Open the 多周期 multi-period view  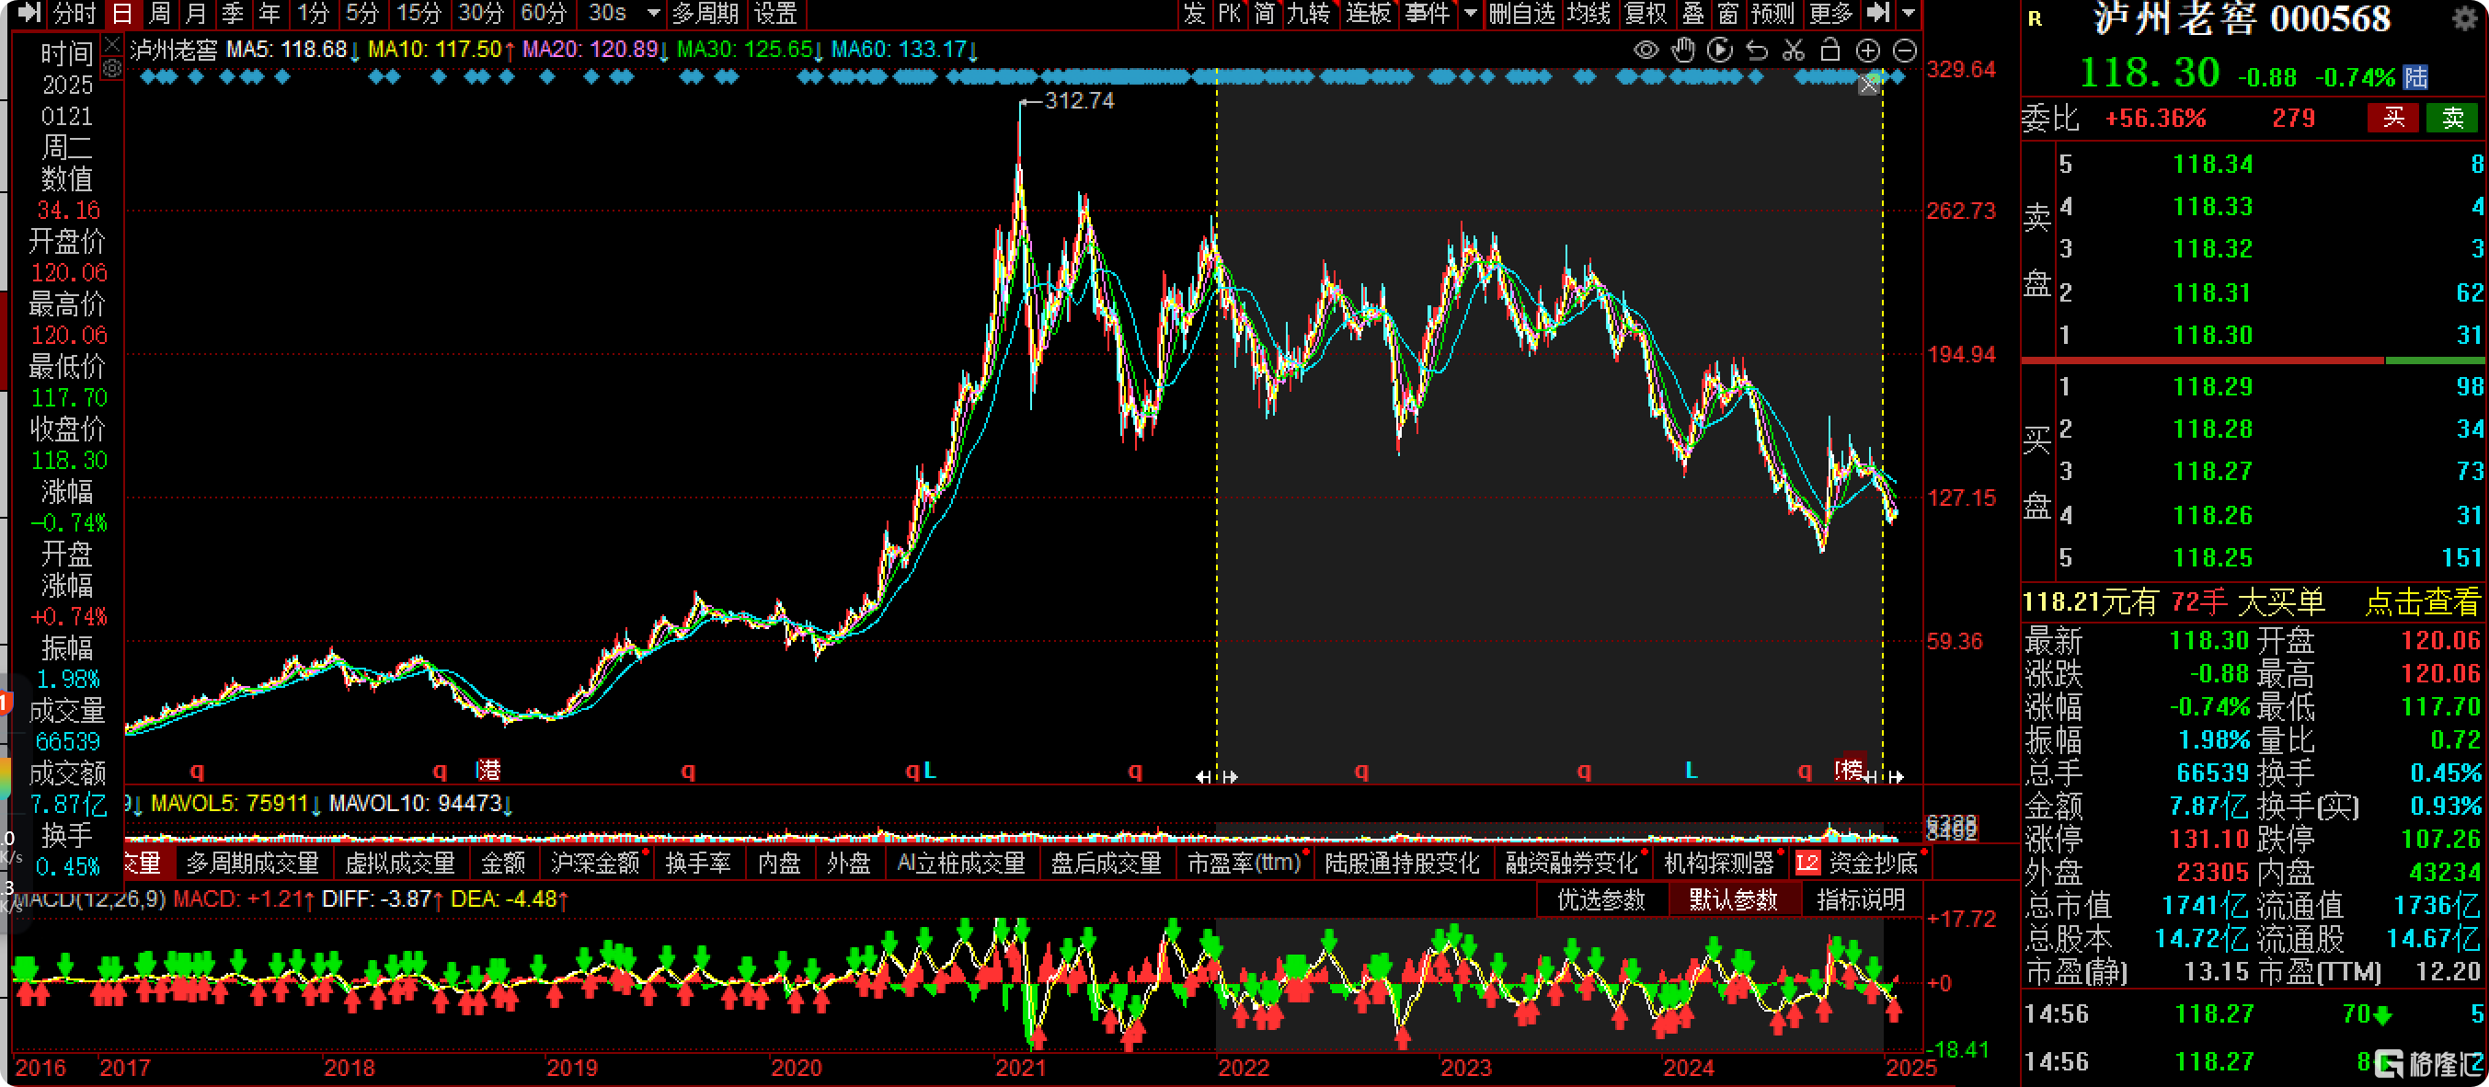[x=705, y=13]
